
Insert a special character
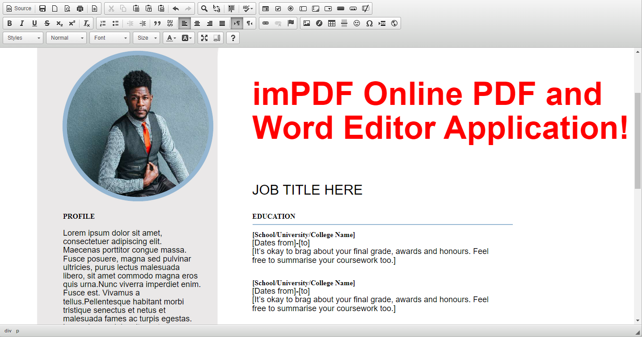click(x=369, y=23)
